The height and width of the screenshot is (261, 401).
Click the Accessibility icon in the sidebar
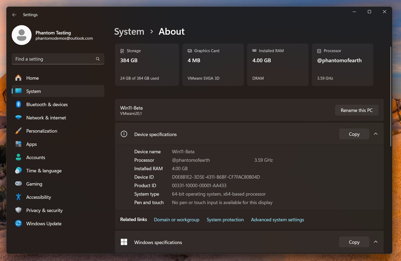pos(18,197)
